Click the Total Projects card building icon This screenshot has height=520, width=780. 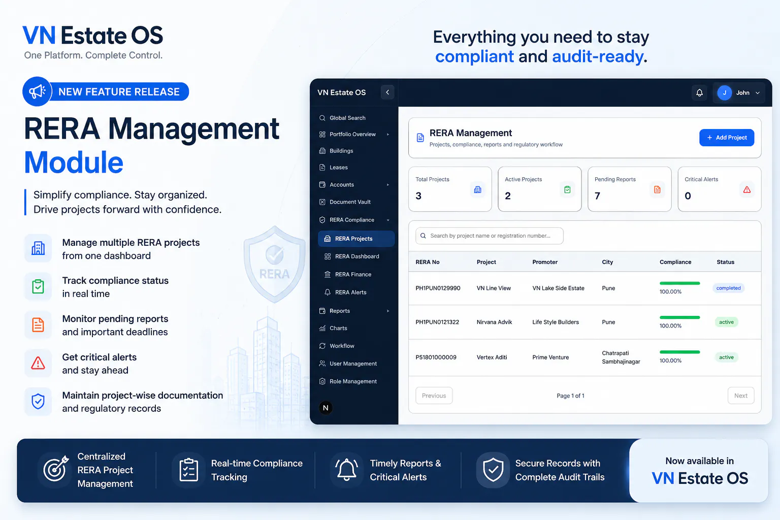click(x=477, y=189)
